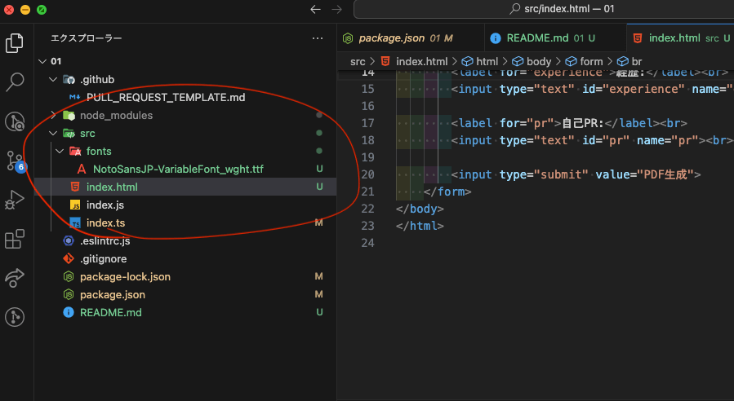Collapse the .github folder
Image resolution: width=734 pixels, height=401 pixels.
[53, 79]
